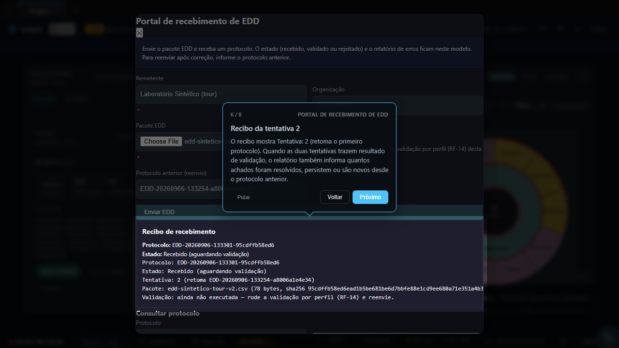Focus the Organização input field

398,105
